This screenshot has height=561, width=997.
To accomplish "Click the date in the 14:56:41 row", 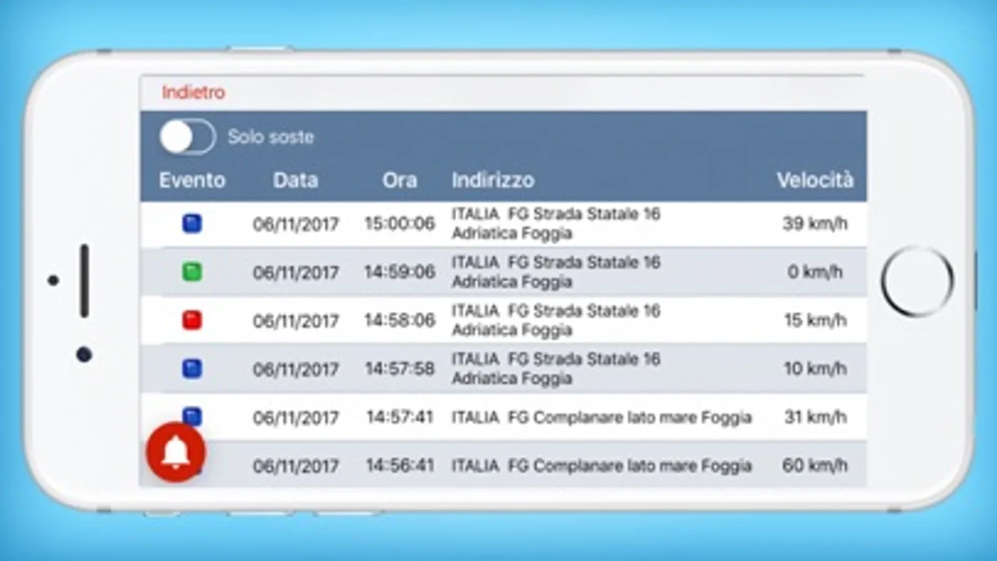I will click(x=296, y=466).
